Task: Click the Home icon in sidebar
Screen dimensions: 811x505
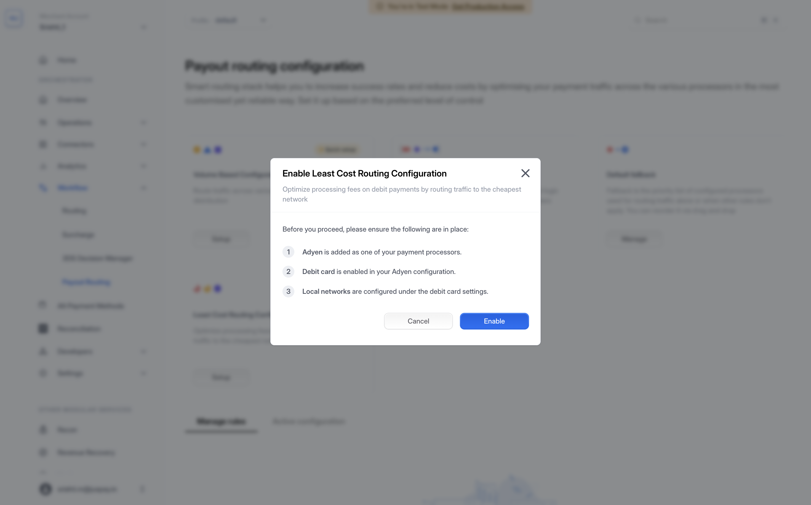Action: tap(43, 60)
